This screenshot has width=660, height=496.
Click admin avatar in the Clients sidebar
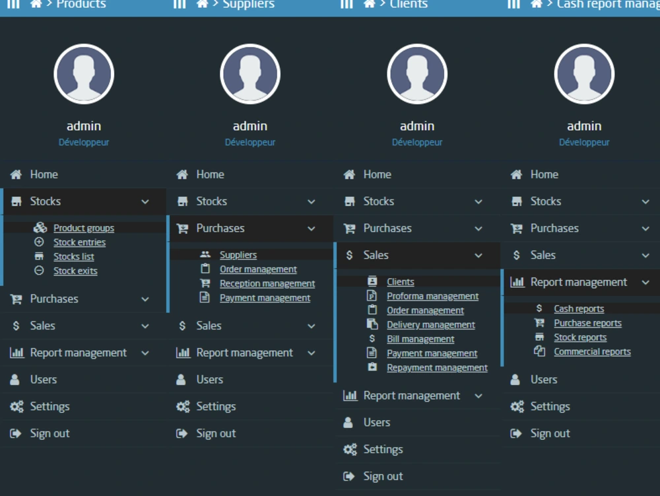coord(417,74)
